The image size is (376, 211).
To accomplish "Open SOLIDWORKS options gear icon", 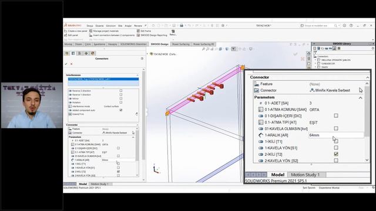I will 223,26.
